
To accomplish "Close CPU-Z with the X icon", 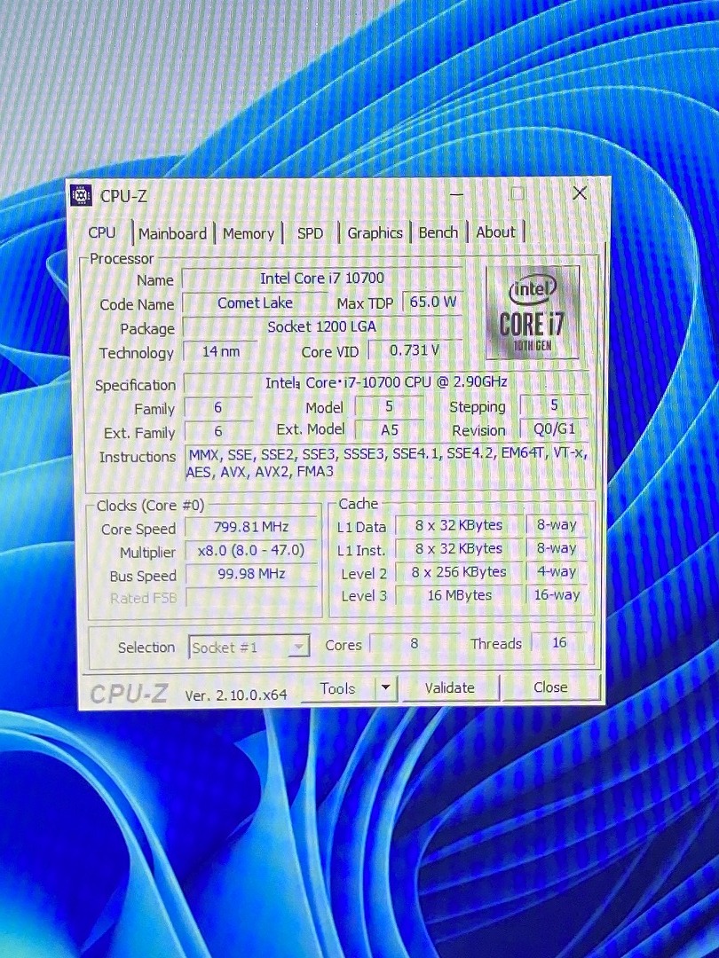I will 580,193.
